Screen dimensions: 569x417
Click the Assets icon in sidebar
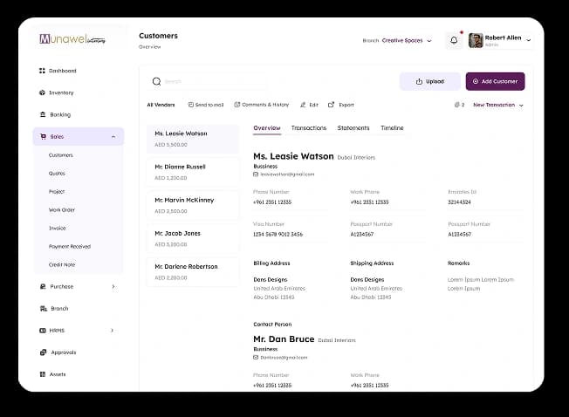click(43, 374)
